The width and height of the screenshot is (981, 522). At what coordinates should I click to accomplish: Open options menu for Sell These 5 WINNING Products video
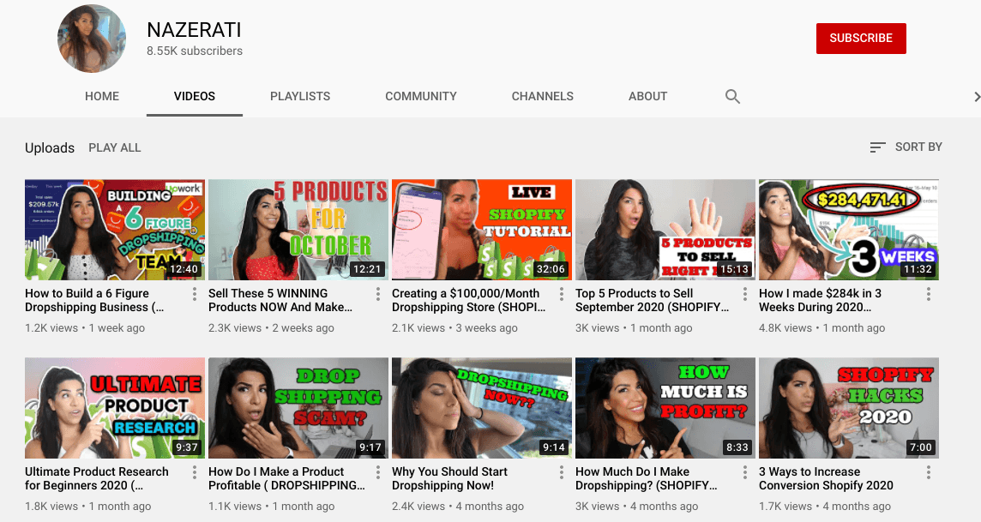[x=378, y=294]
